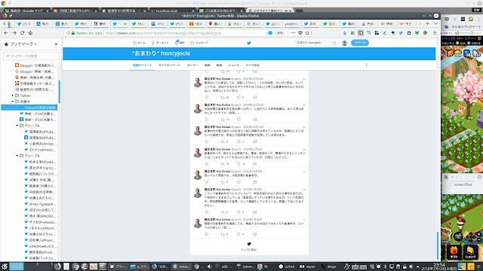Open the first Blogger bookmark

[x=35, y=65]
